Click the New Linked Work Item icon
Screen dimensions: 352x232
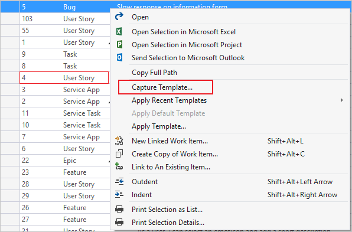pyautogui.click(x=119, y=140)
